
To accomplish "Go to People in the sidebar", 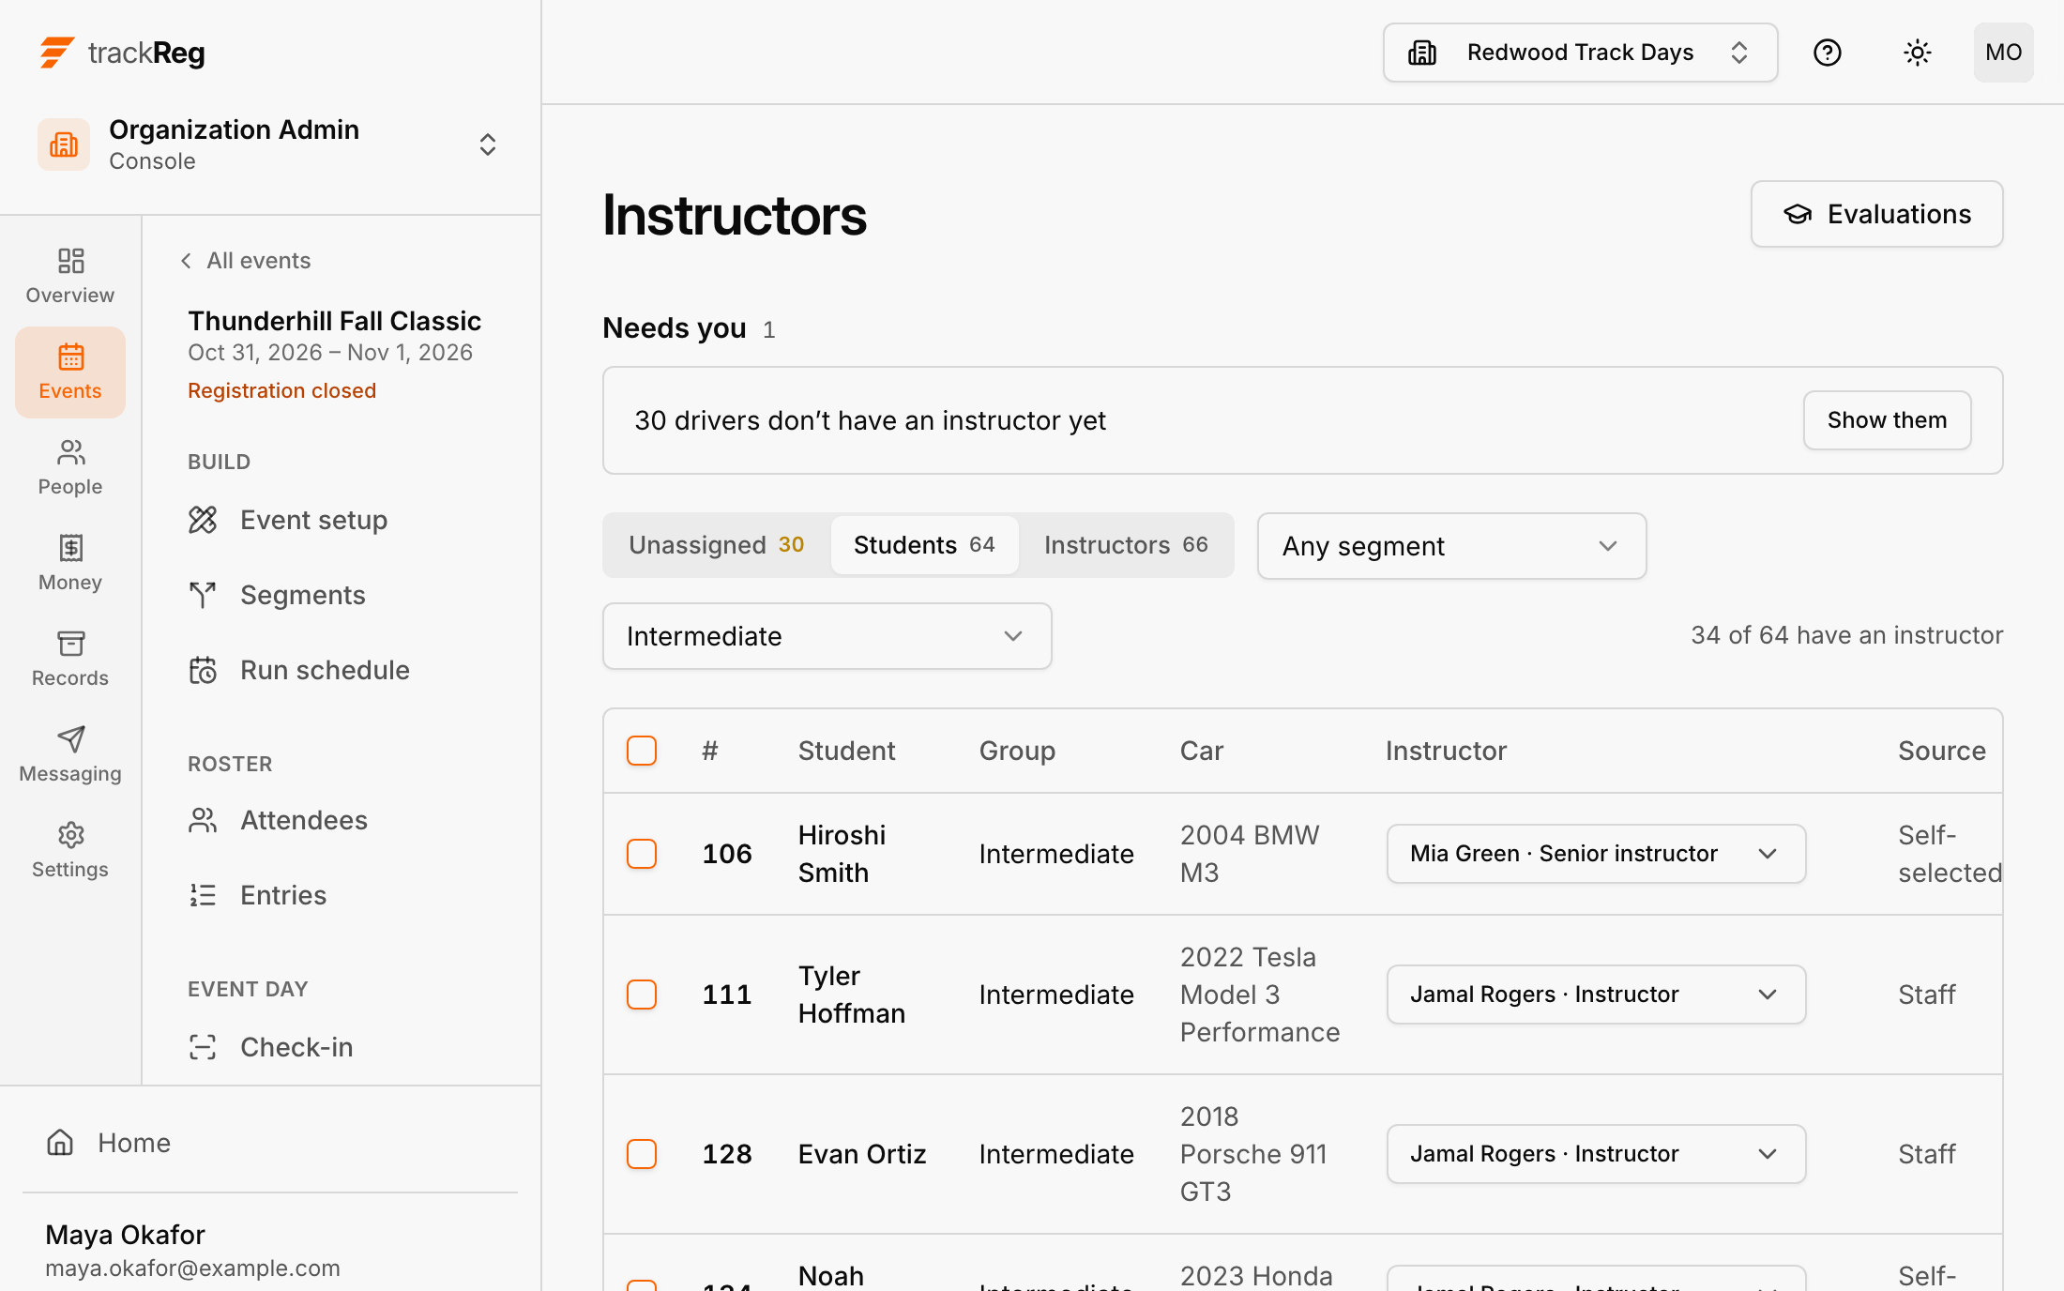I will pyautogui.click(x=70, y=467).
